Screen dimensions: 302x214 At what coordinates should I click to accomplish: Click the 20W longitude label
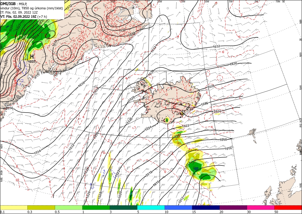(x=159, y=1)
